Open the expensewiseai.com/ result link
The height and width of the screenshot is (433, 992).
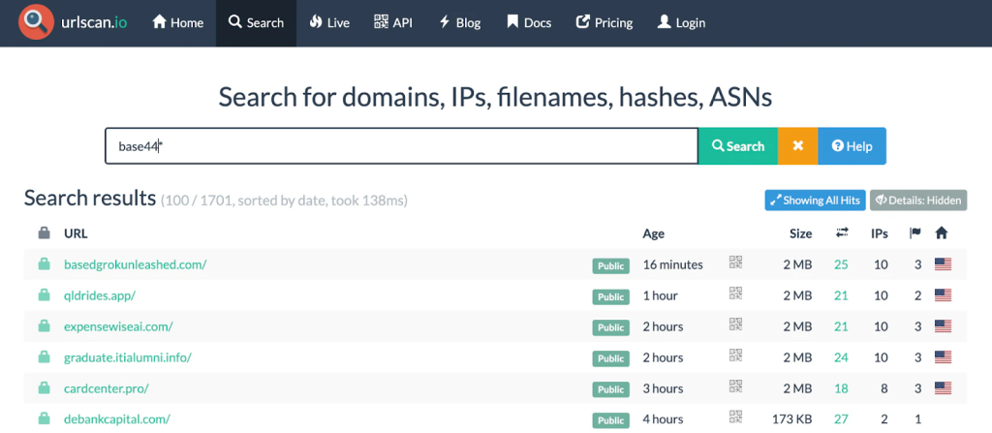[118, 326]
